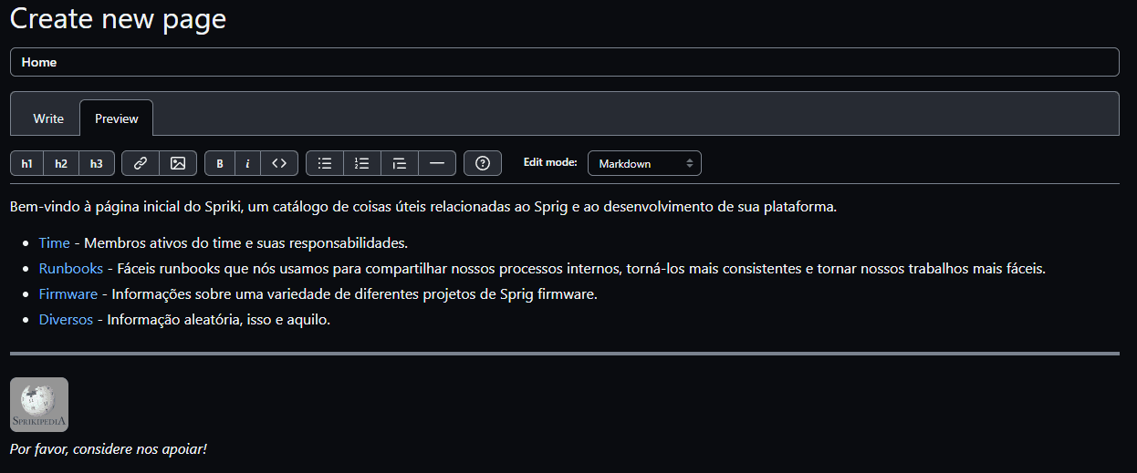Insert an h2 heading
This screenshot has height=473, width=1137.
pyautogui.click(x=61, y=163)
